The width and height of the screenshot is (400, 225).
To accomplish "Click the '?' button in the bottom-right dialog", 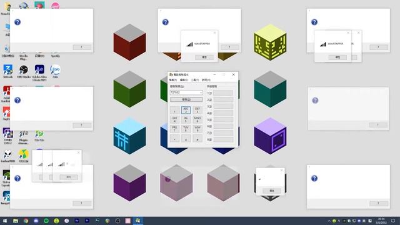I will coord(379,203).
